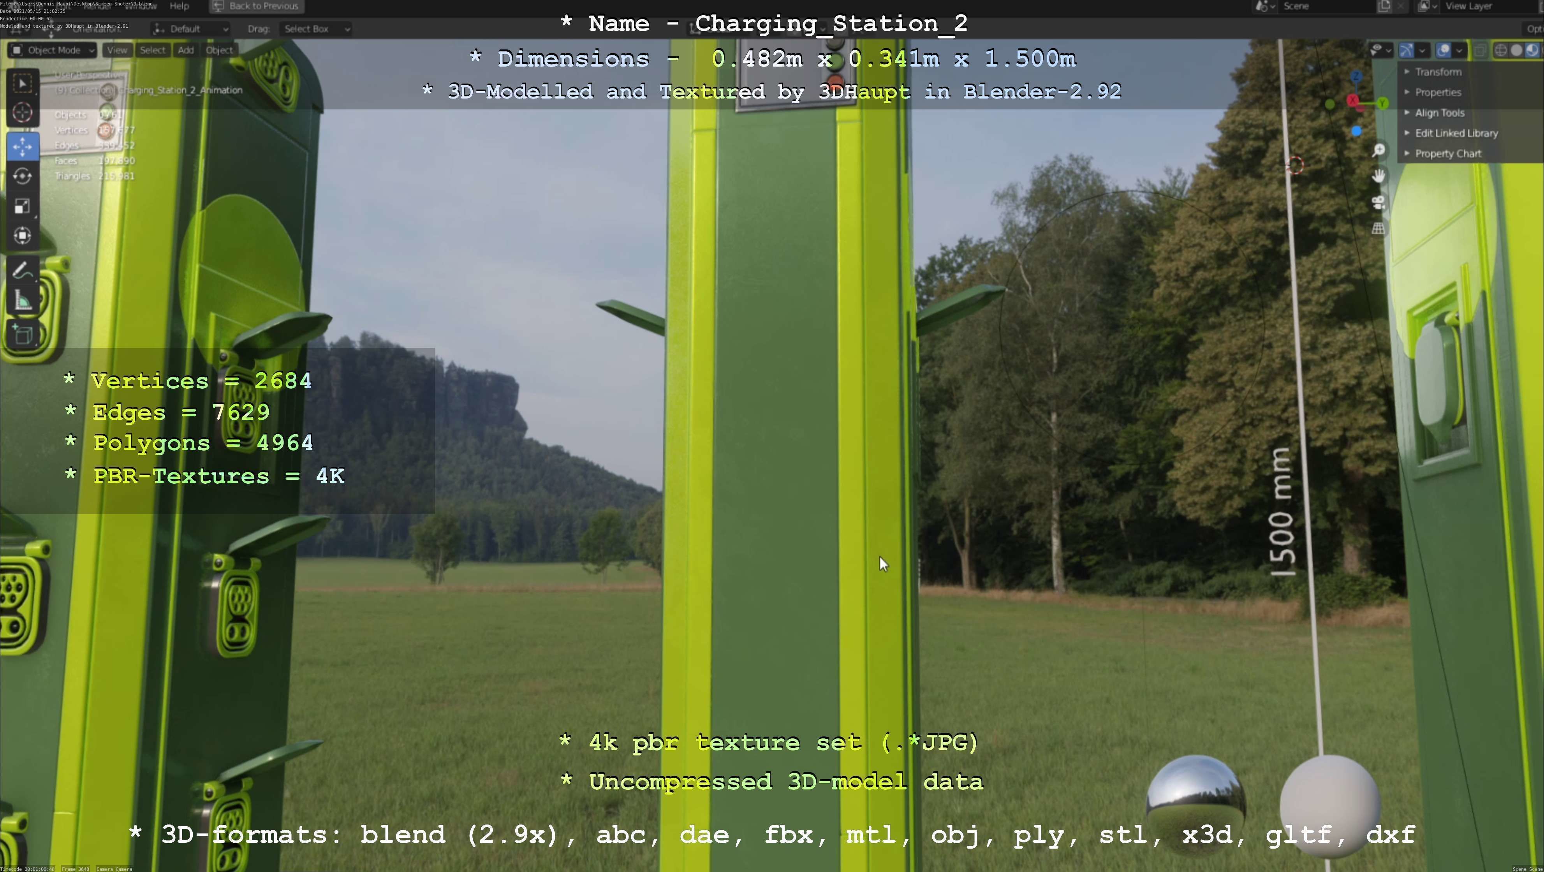Open the Add menu

point(185,50)
